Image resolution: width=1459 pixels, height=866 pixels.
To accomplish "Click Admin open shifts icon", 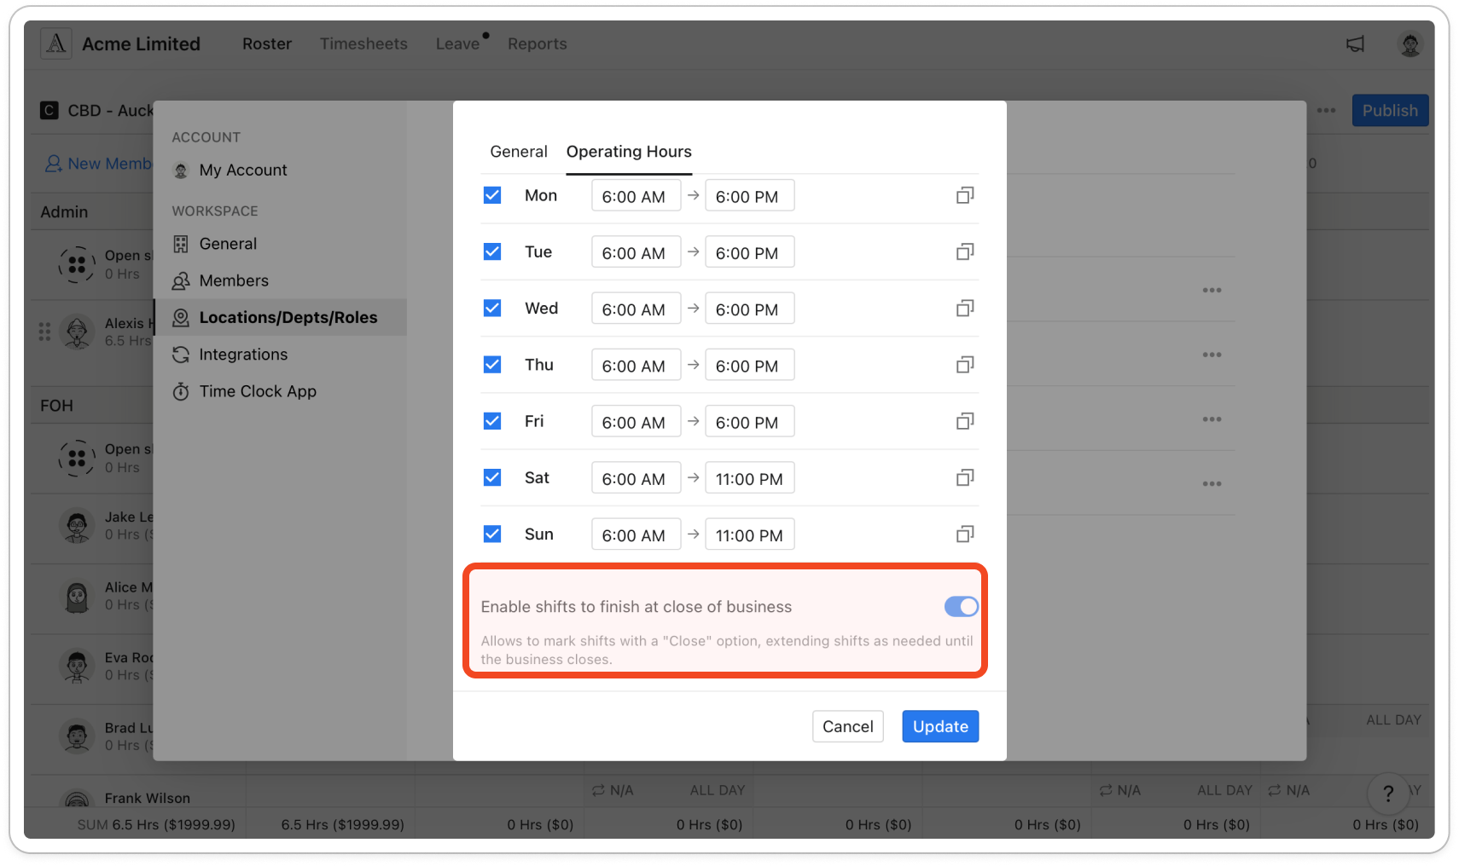I will 77,264.
